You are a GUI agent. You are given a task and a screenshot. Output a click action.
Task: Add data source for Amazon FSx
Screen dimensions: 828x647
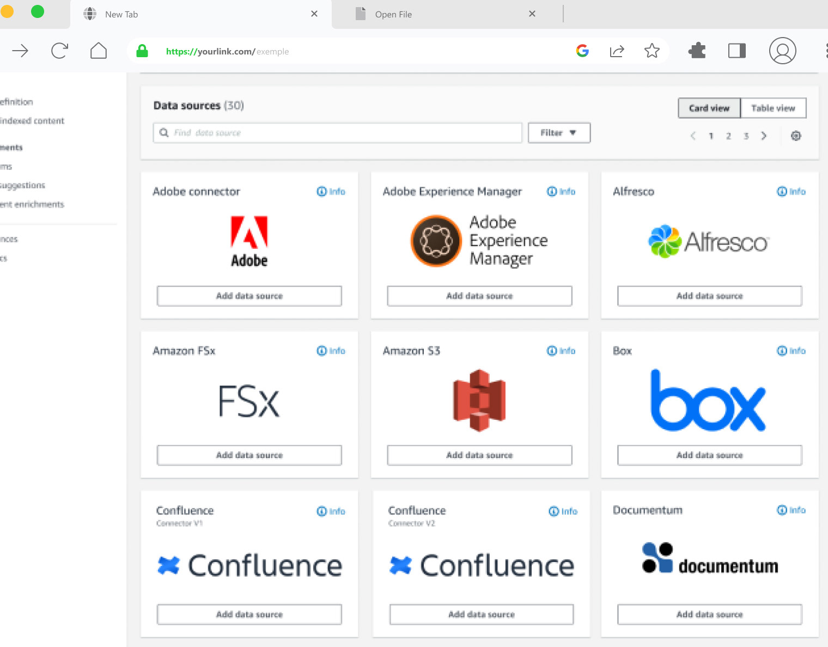point(249,455)
